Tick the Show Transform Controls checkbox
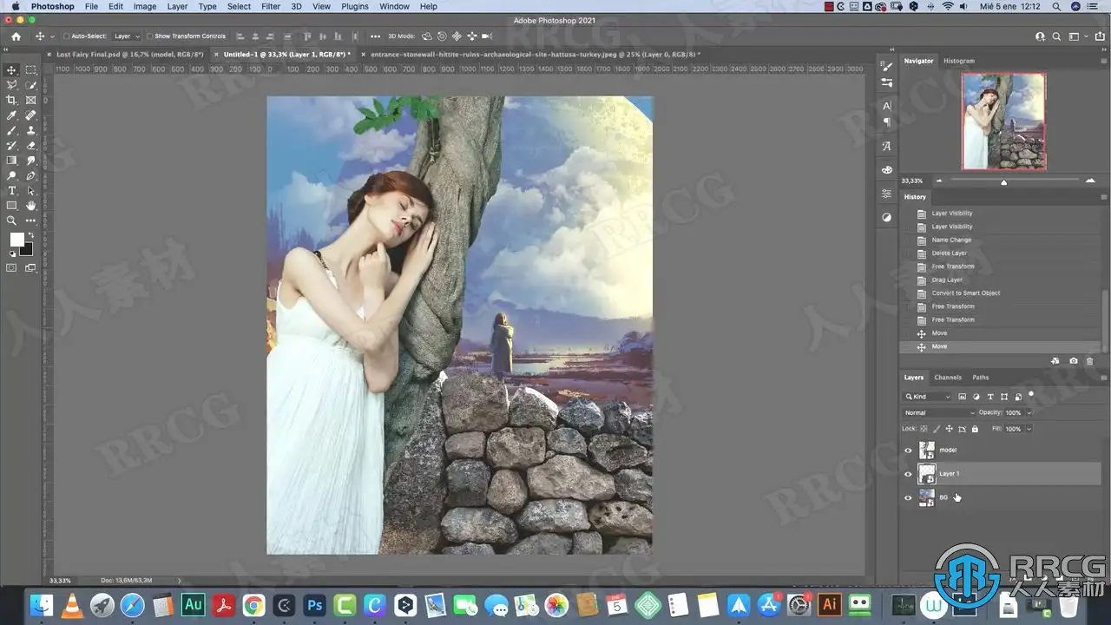This screenshot has height=625, width=1111. [149, 36]
